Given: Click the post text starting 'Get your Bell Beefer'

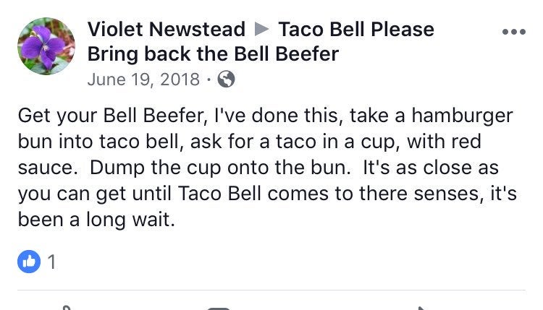Looking at the screenshot, I should pos(266,167).
